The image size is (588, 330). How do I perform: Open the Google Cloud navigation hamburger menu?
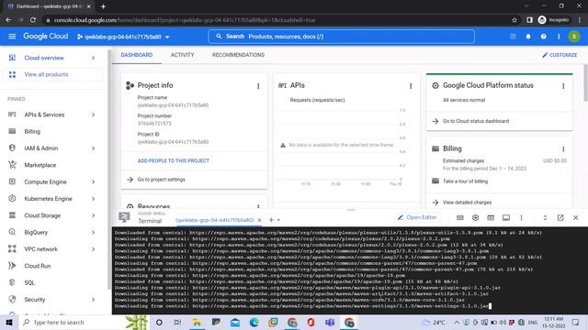pyautogui.click(x=12, y=37)
